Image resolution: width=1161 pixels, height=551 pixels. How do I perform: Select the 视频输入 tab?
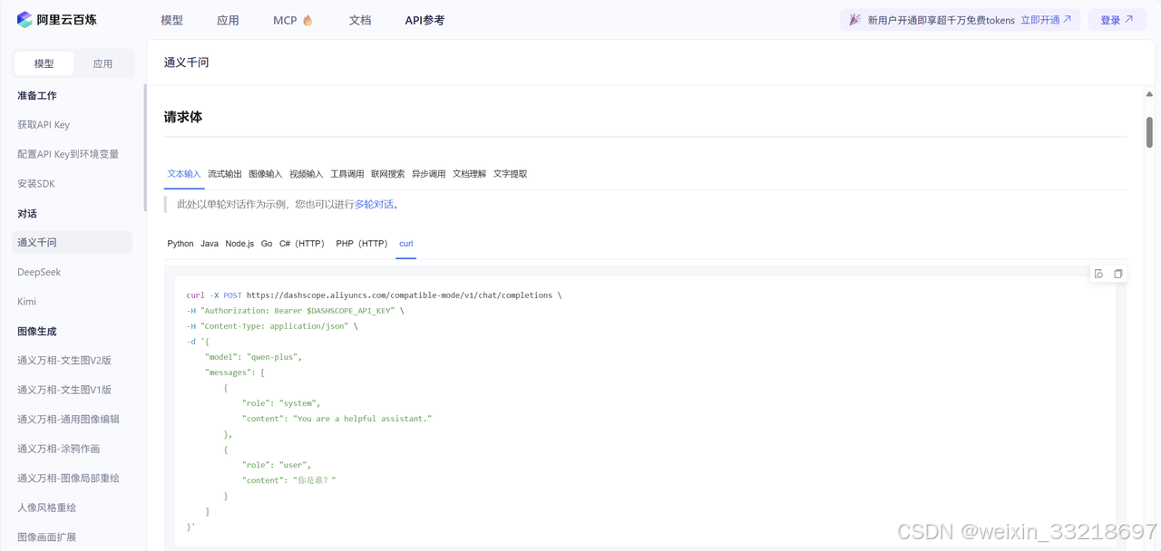click(x=307, y=174)
